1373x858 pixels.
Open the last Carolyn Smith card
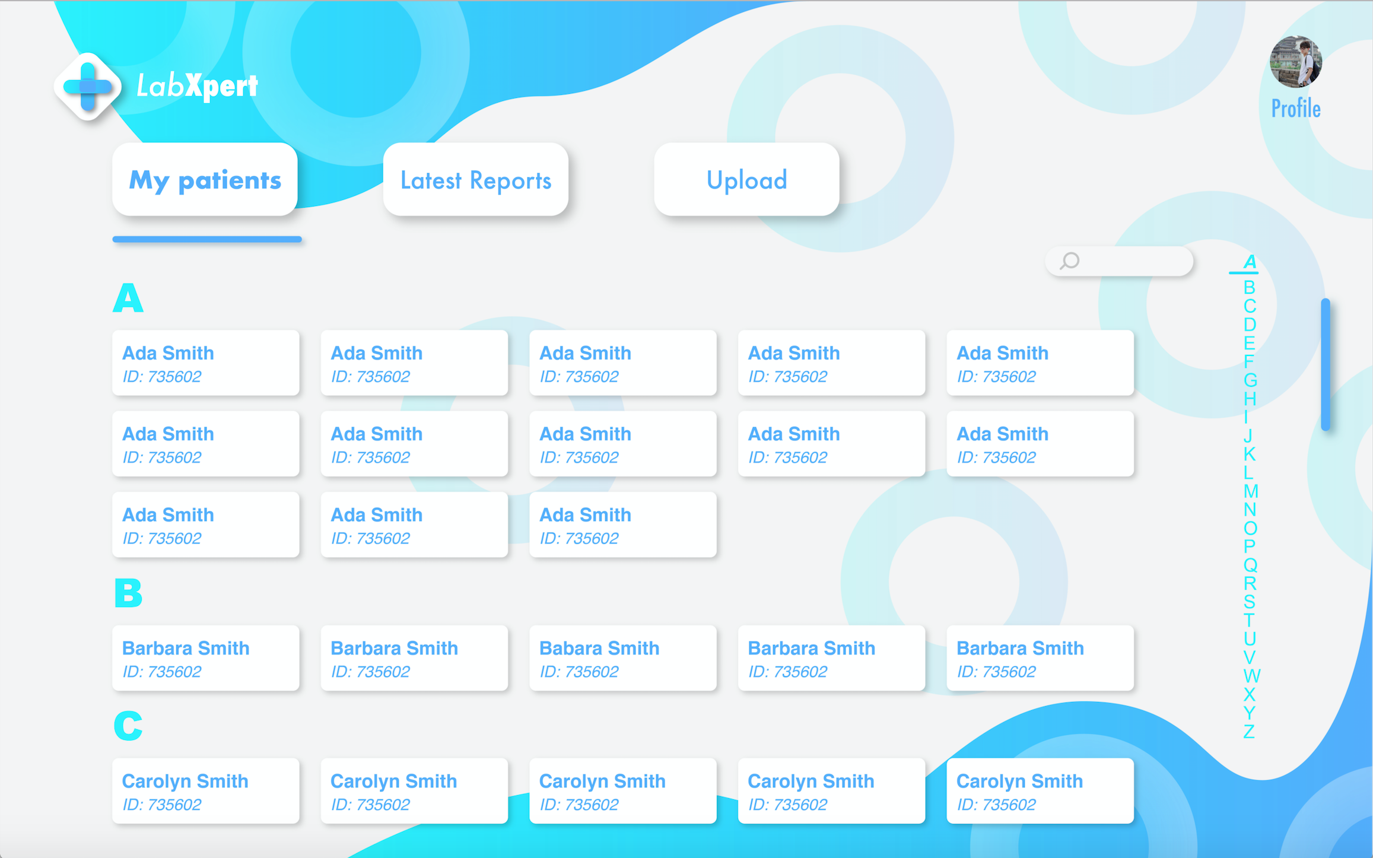click(x=1040, y=791)
